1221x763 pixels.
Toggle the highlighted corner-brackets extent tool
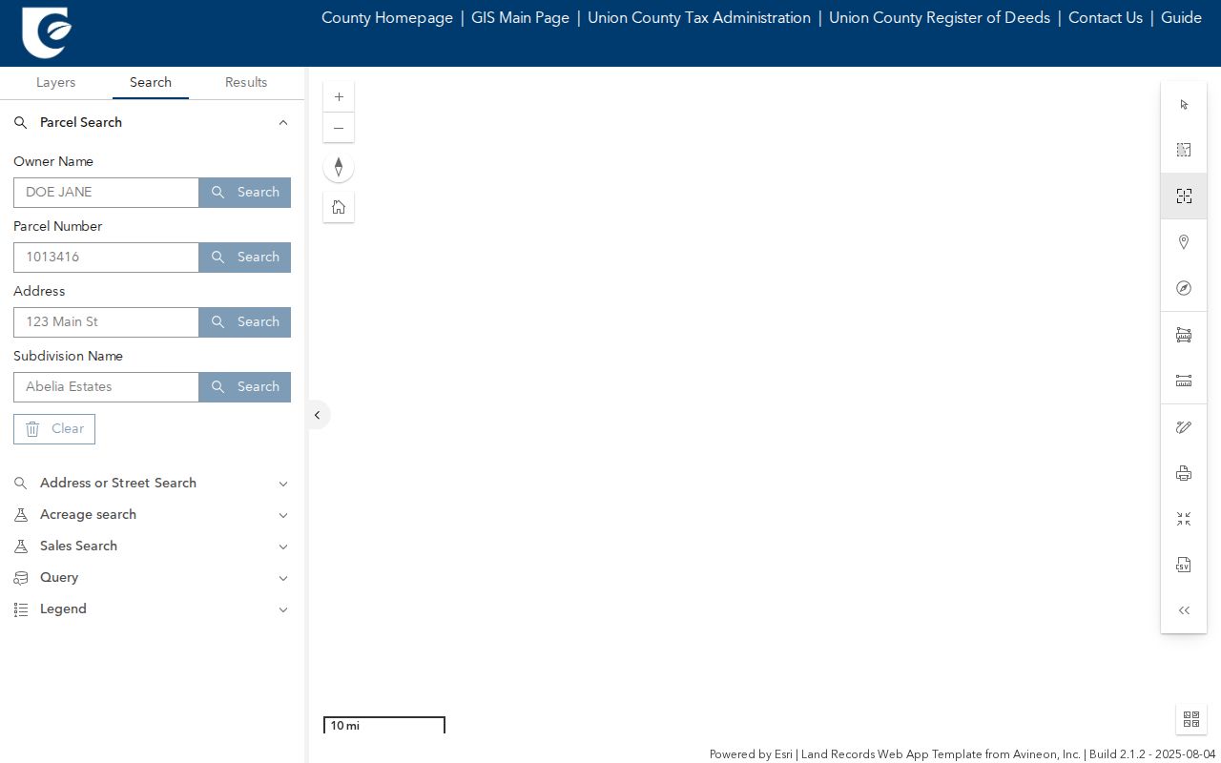[x=1184, y=196]
